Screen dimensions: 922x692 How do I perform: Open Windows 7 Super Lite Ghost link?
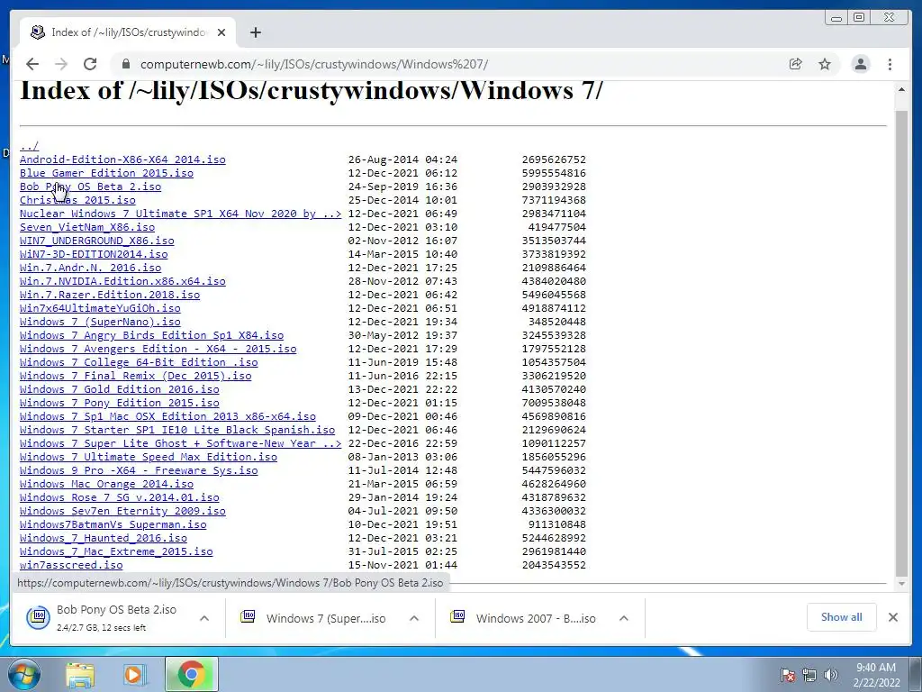tap(180, 443)
